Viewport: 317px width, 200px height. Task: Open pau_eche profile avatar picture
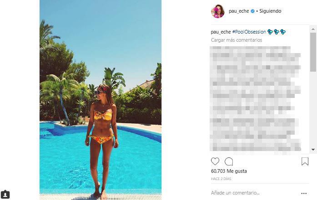click(218, 11)
